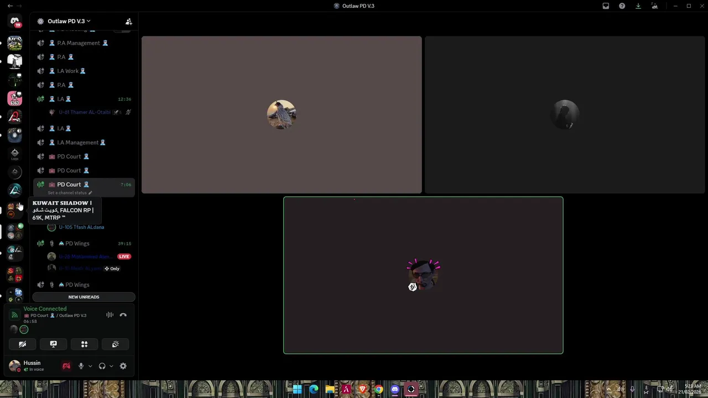Click the download icon in title bar

(x=638, y=6)
